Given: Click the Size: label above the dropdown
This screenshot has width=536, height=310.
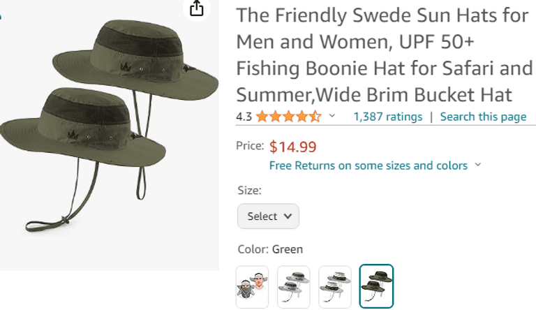Looking at the screenshot, I should pyautogui.click(x=249, y=190).
